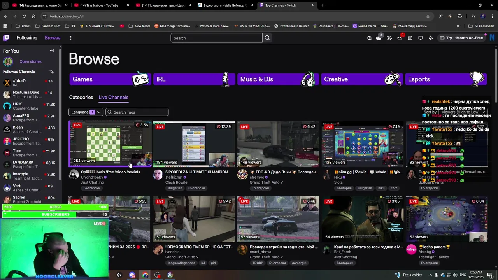Show hidden system tray icons chevron
Image resolution: width=498 pixels, height=280 pixels.
[x=430, y=275]
